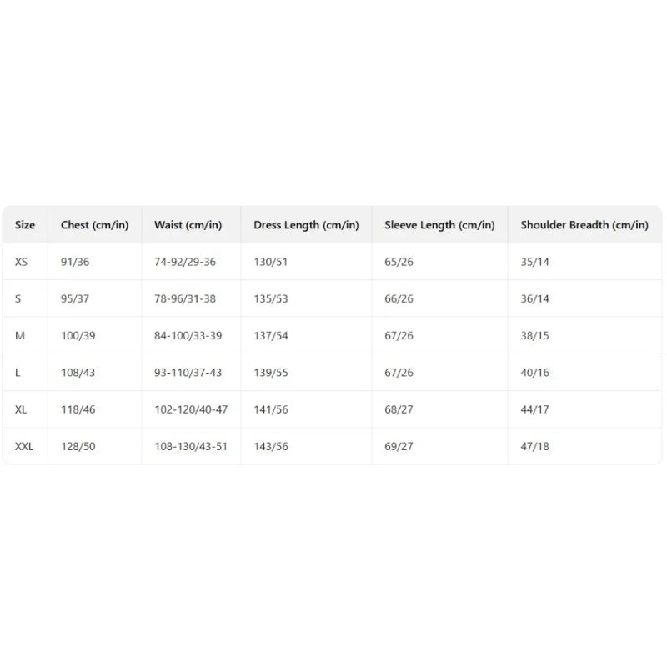Screen dimensions: 667x667
Task: Select the M size row label
Action: pos(20,336)
